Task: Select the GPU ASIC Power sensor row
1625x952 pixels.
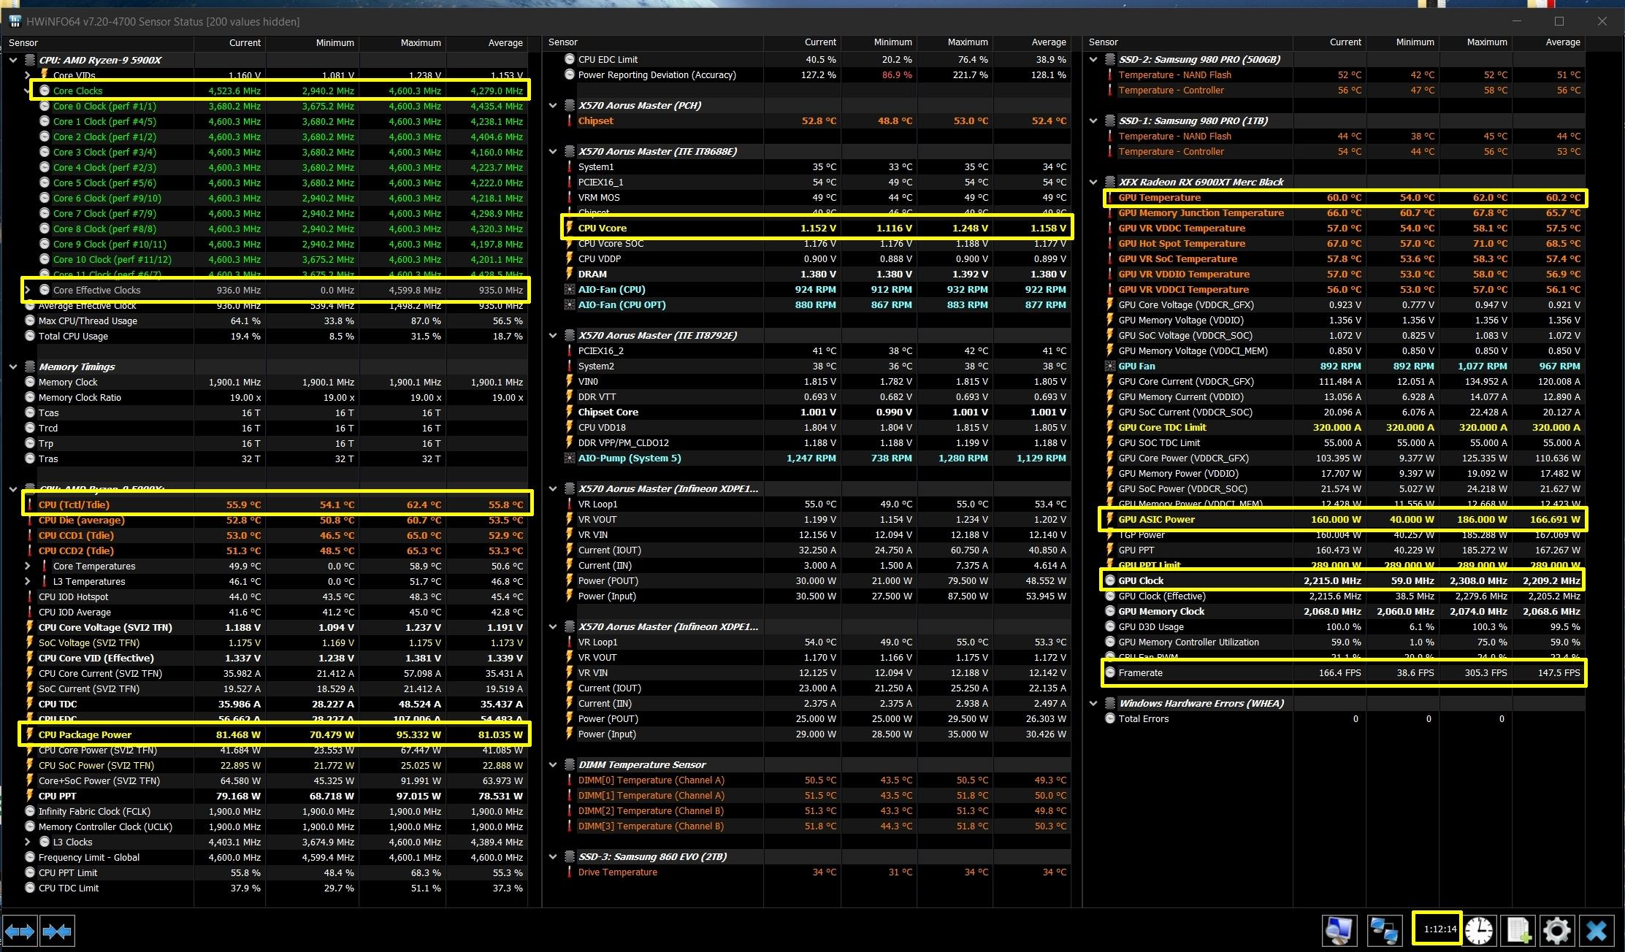Action: click(x=1156, y=519)
